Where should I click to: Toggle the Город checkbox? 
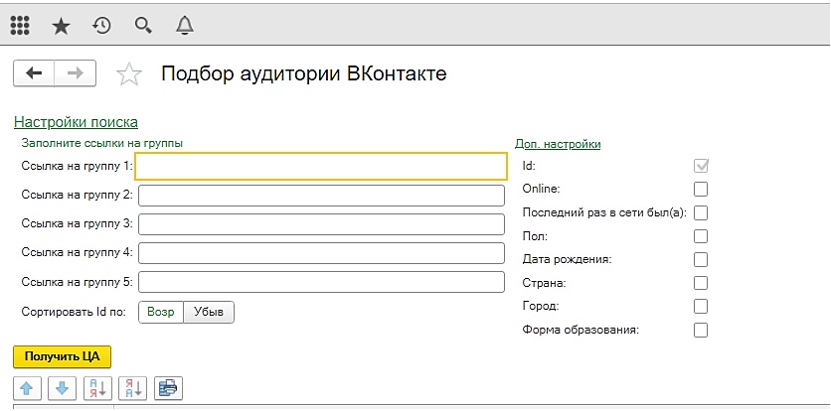pyautogui.click(x=701, y=306)
